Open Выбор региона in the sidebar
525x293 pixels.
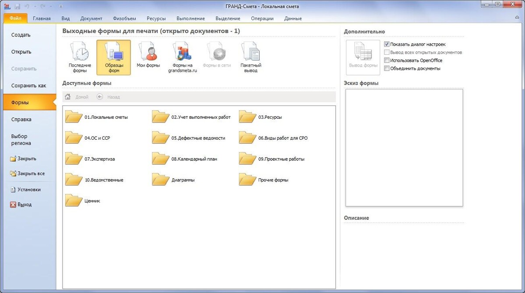coord(29,140)
